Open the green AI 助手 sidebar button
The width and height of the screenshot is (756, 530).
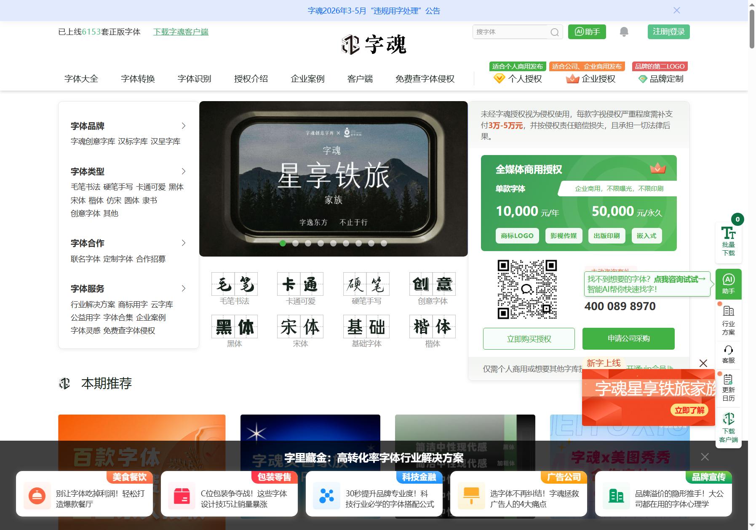click(x=728, y=284)
